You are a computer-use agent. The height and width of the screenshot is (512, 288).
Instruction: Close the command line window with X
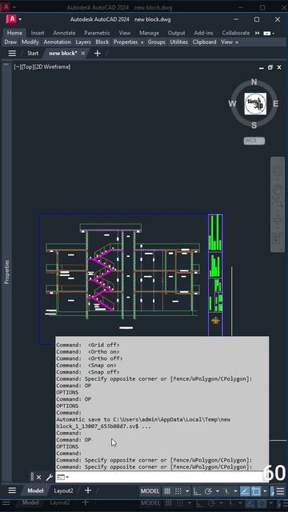(x=38, y=478)
